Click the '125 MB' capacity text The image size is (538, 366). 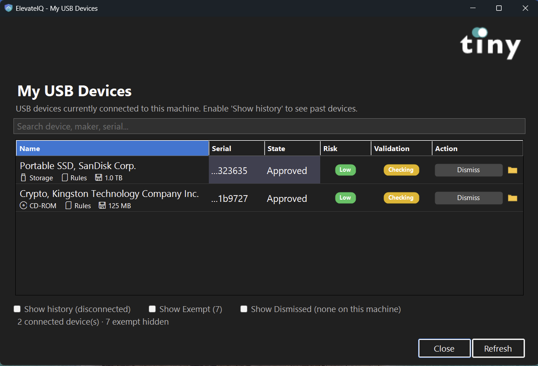coord(120,206)
